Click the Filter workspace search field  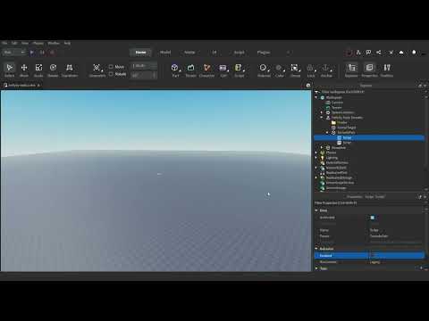[x=369, y=92]
